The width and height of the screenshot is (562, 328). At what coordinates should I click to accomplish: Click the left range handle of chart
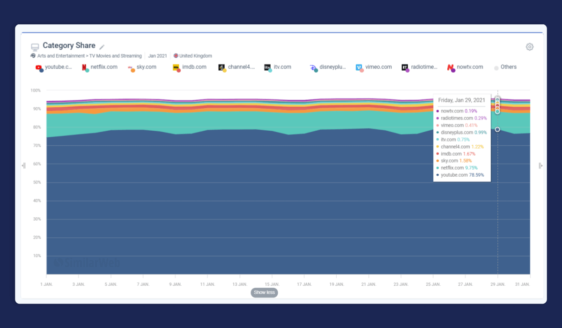point(24,165)
